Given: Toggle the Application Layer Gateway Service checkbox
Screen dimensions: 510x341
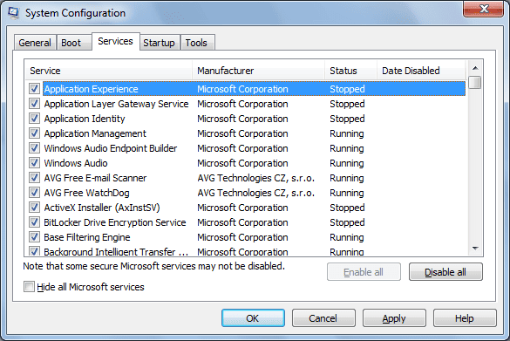Looking at the screenshot, I should pyautogui.click(x=34, y=104).
